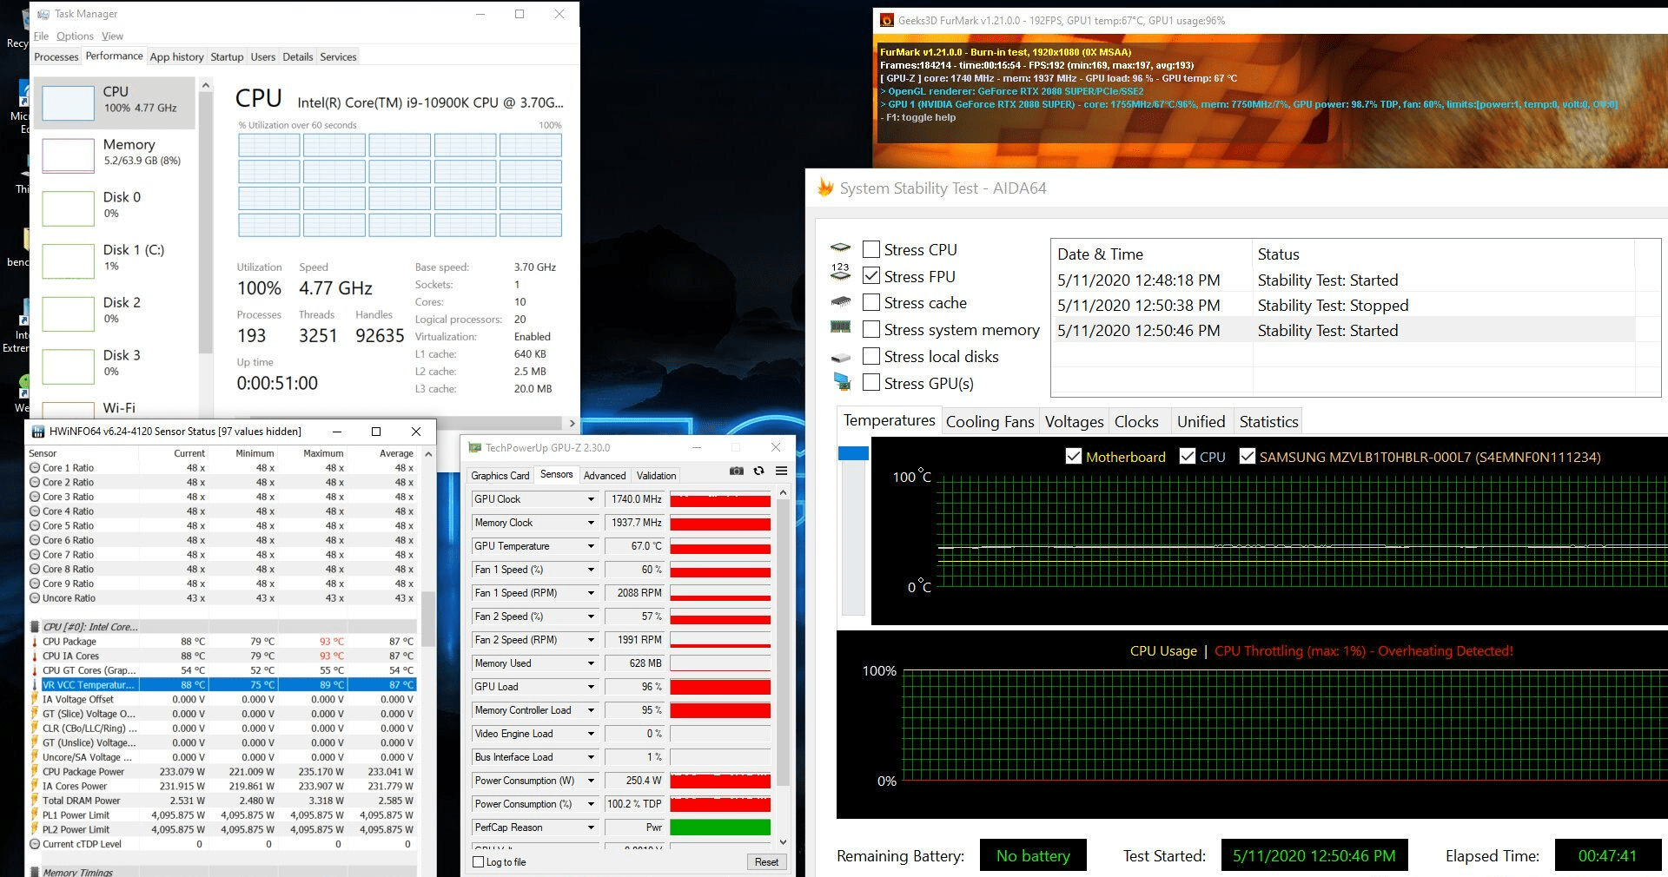This screenshot has height=877, width=1668.
Task: Tick the Log to file checkbox
Action: click(478, 862)
